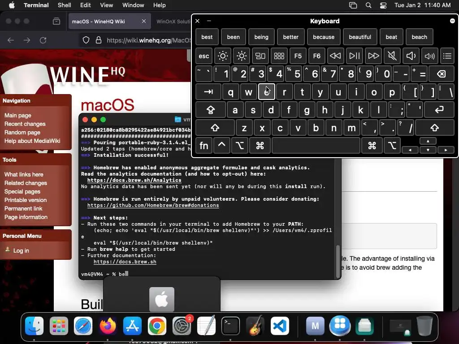This screenshot has height=344, width=459.
Task: Choose the 'best' word suggestion
Action: click(207, 37)
